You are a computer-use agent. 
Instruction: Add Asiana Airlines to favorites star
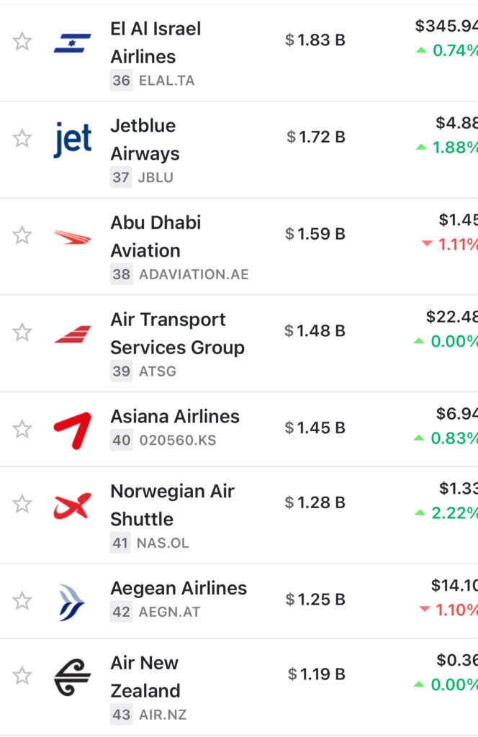pyautogui.click(x=22, y=429)
